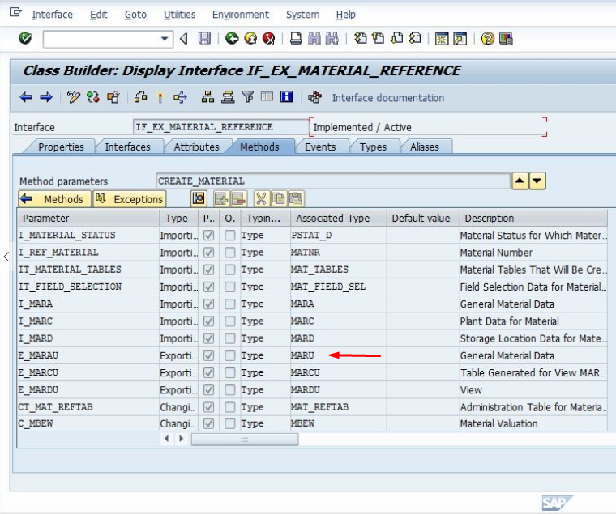
Task: Click the yellow Exit icon
Action: pyautogui.click(x=250, y=39)
